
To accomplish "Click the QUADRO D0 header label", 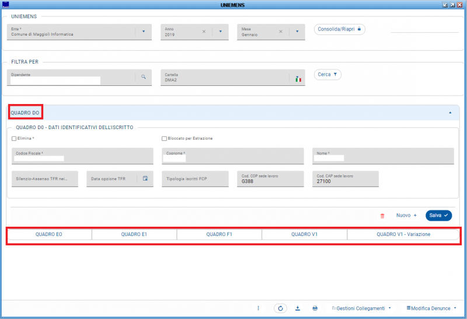I will click(x=25, y=113).
